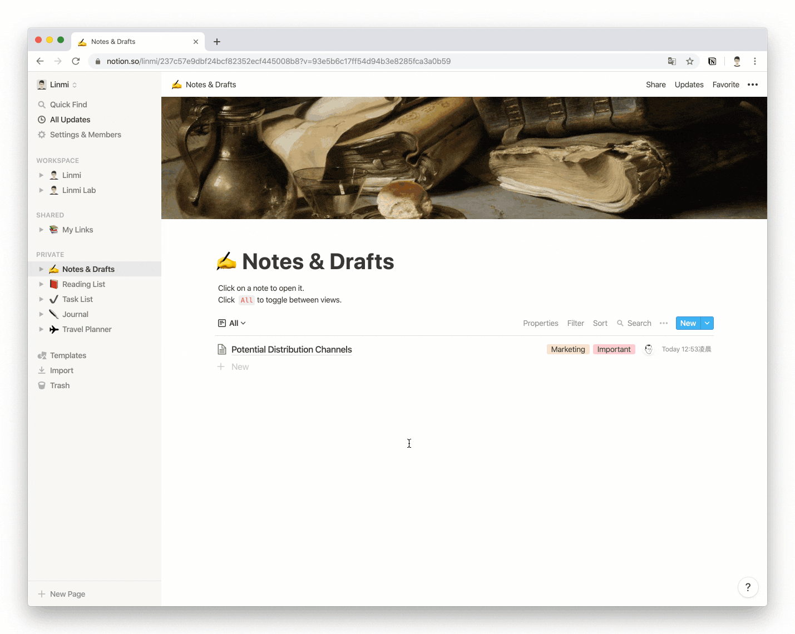795x634 pixels.
Task: Open the All view switcher dropdown
Action: (x=232, y=323)
